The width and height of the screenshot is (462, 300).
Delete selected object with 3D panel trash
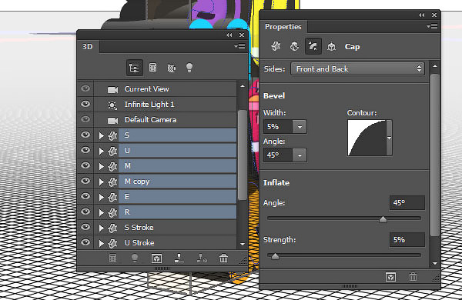click(223, 258)
